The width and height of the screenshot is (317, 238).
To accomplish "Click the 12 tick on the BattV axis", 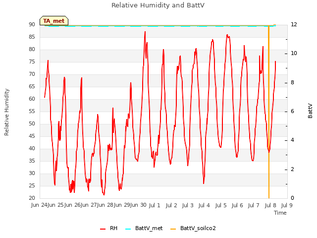I will pos(294,25).
